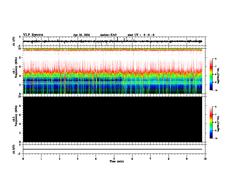Click the red noise band near 10 kHz in ch.1

[112, 50]
